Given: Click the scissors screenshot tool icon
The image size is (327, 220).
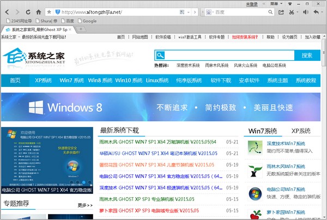Looking at the screenshot, I should click(x=292, y=12).
